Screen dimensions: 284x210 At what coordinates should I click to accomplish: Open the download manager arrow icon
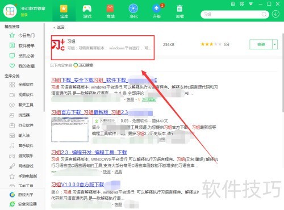click(275, 14)
